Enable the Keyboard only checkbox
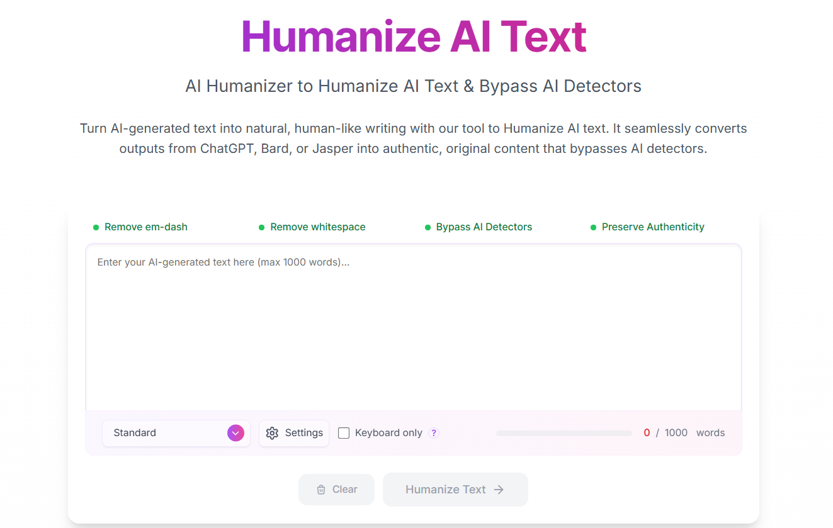 [344, 433]
